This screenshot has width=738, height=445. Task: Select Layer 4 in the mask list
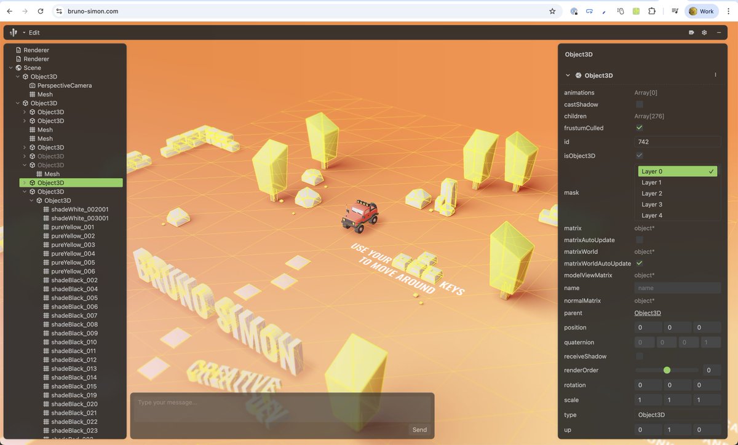(678, 216)
